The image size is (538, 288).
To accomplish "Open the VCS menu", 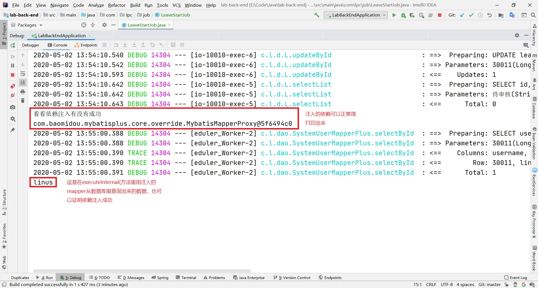I will pos(176,5).
